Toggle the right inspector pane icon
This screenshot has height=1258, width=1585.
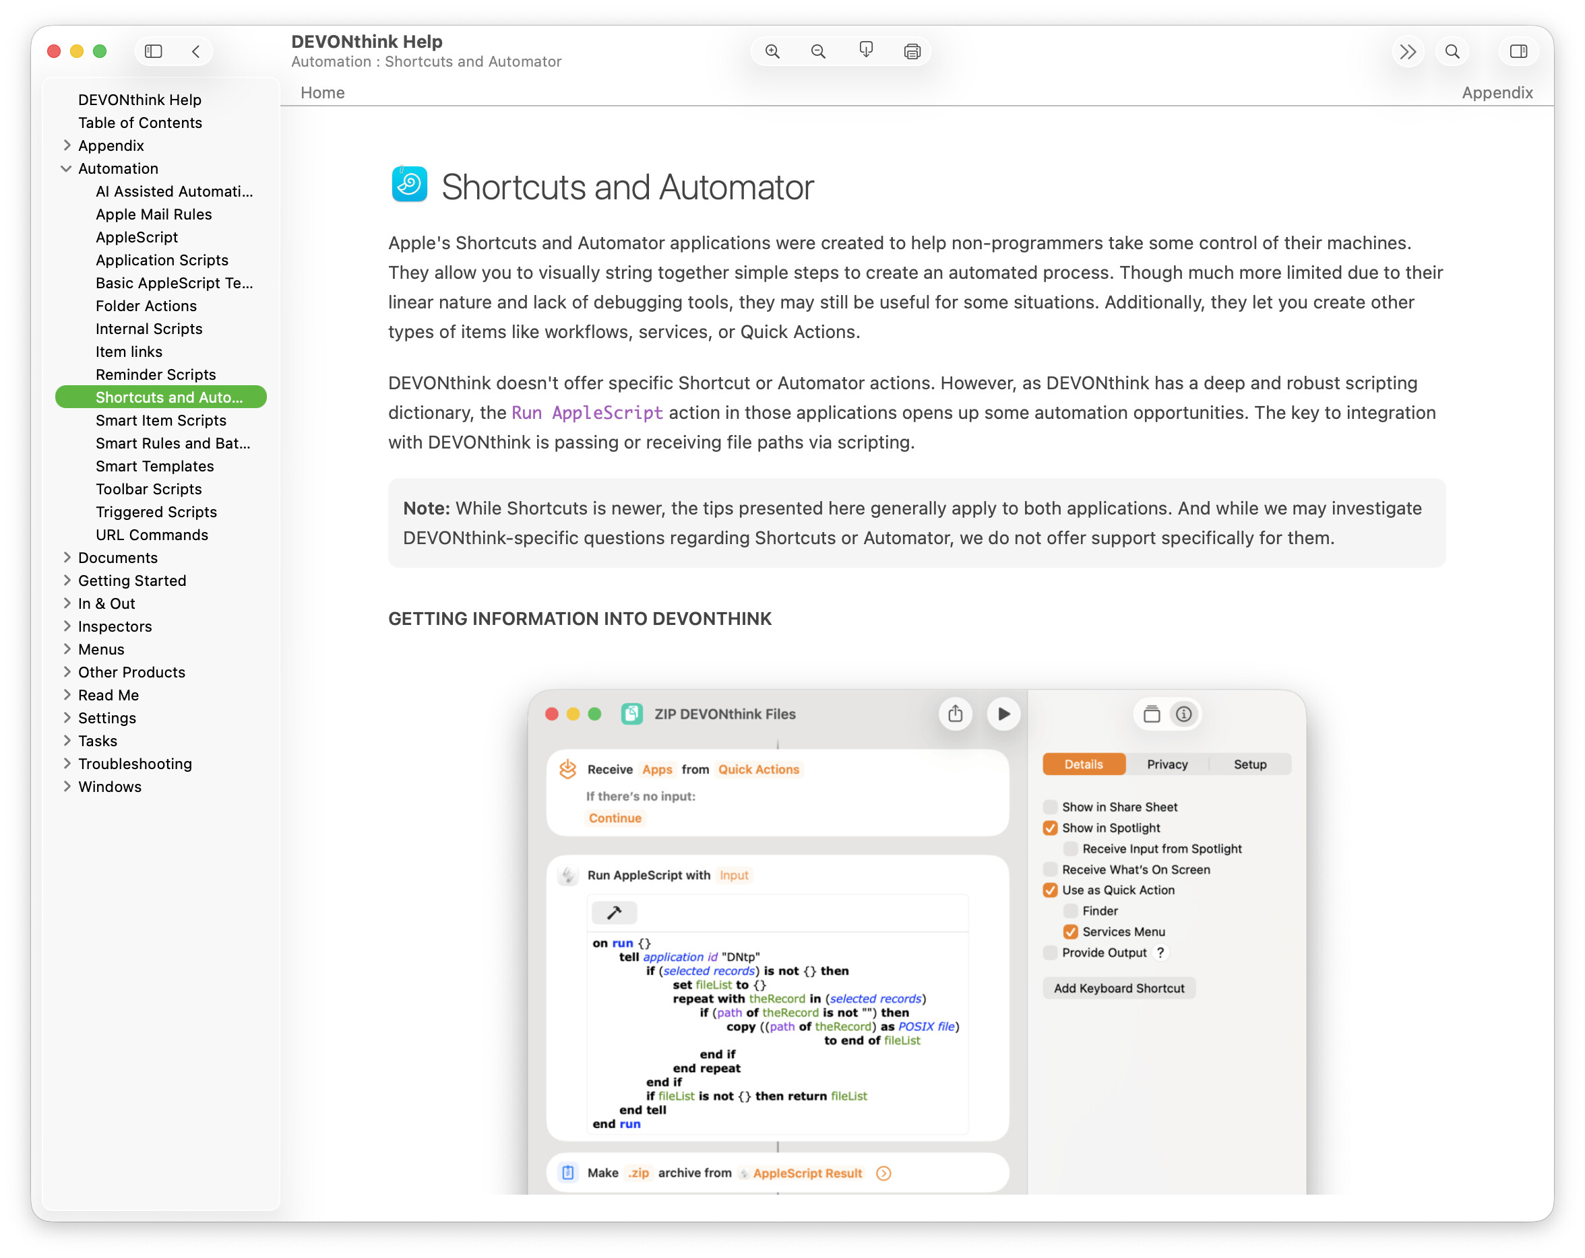click(x=1518, y=51)
